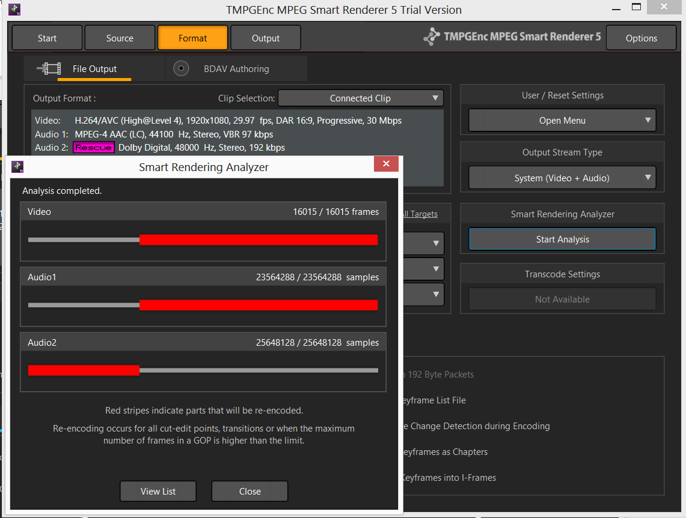Switch to the Source tab
686x518 pixels.
coord(120,38)
